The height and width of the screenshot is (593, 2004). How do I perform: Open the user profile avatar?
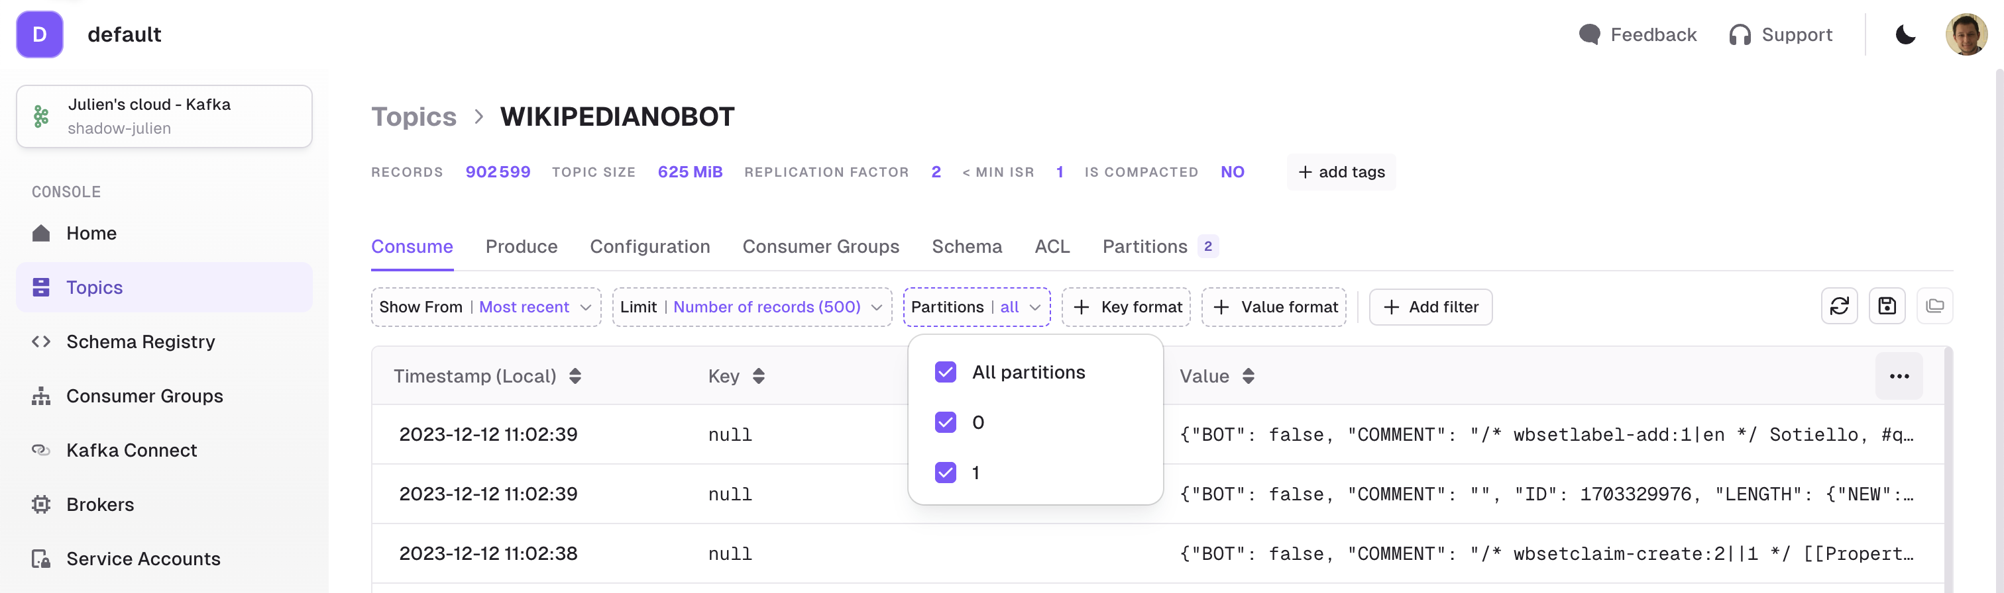pos(1966,35)
